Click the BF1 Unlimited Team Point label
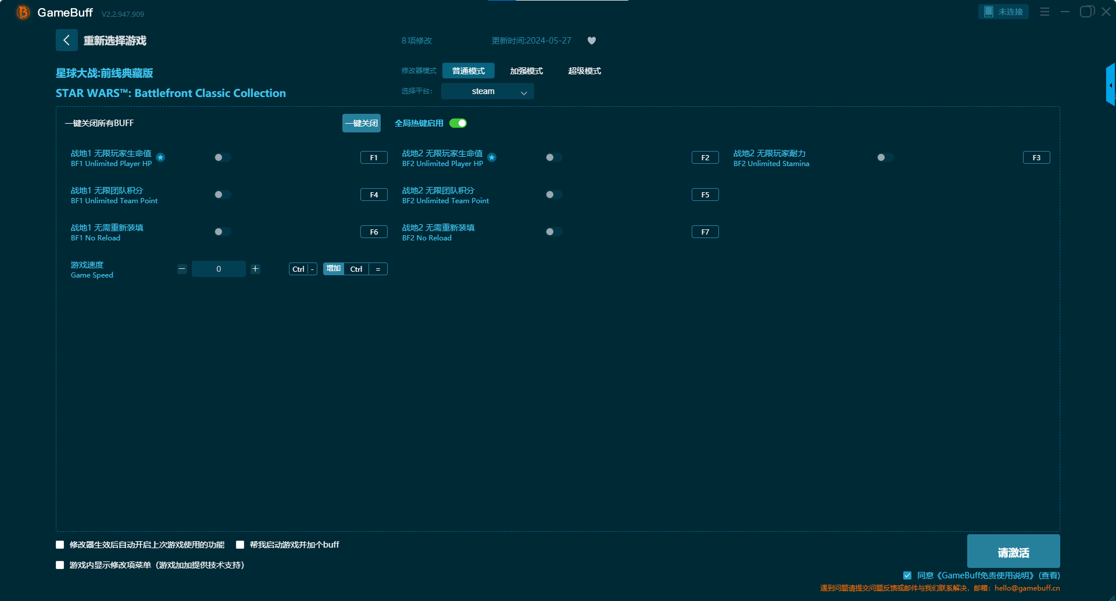Viewport: 1116px width, 601px height. click(x=114, y=201)
